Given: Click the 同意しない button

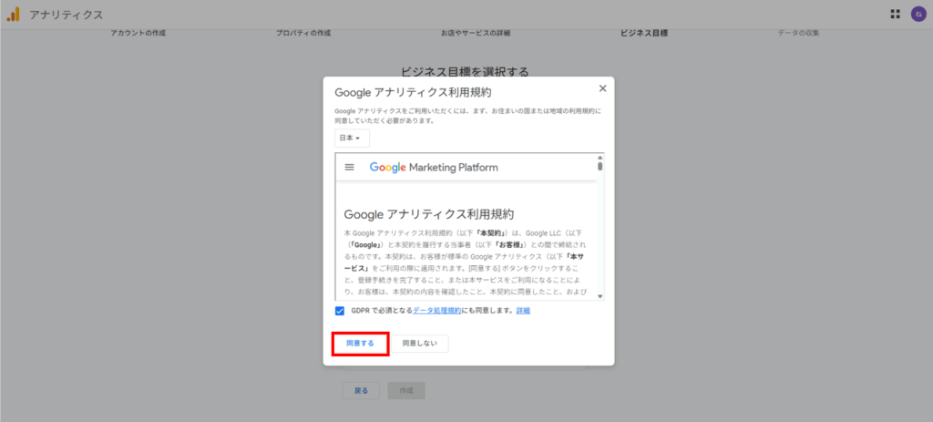Looking at the screenshot, I should pos(419,344).
